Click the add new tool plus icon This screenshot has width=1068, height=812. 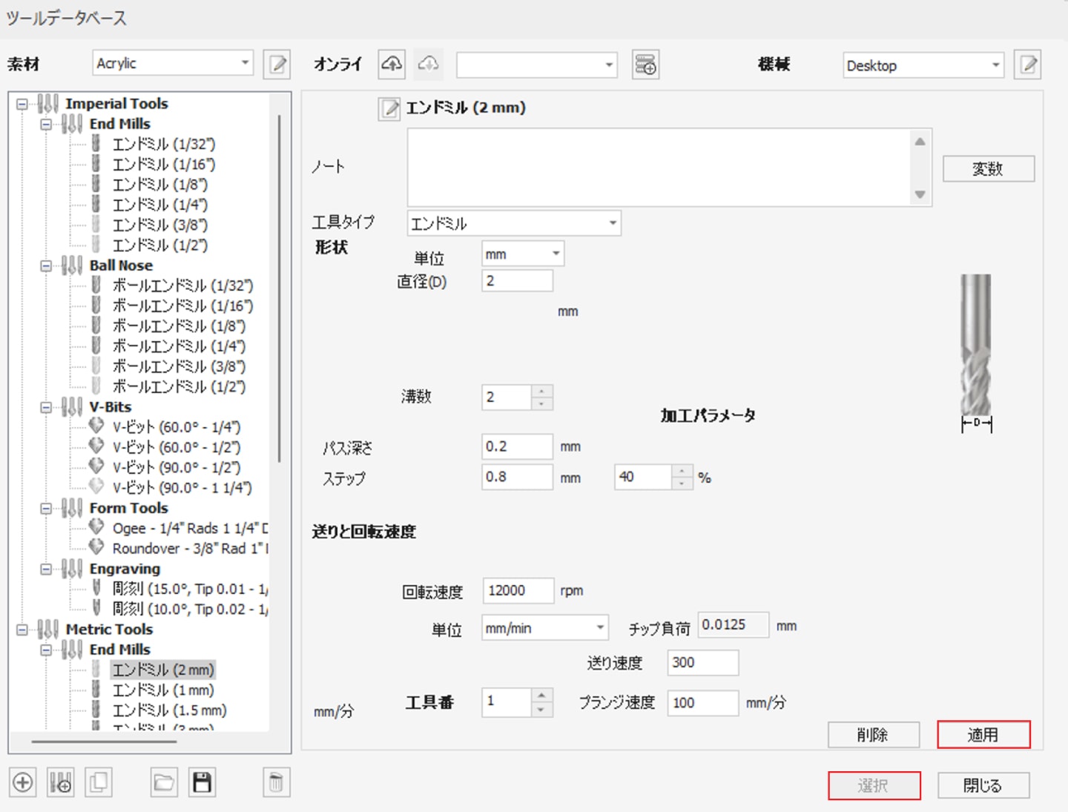(23, 782)
